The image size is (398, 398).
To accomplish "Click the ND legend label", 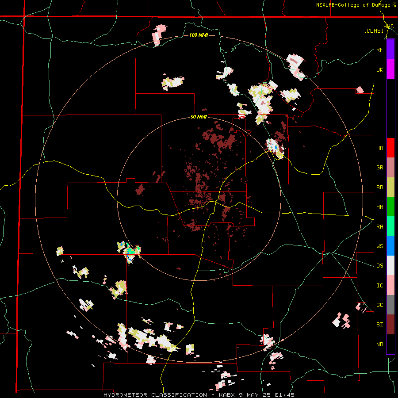I will tap(379, 344).
